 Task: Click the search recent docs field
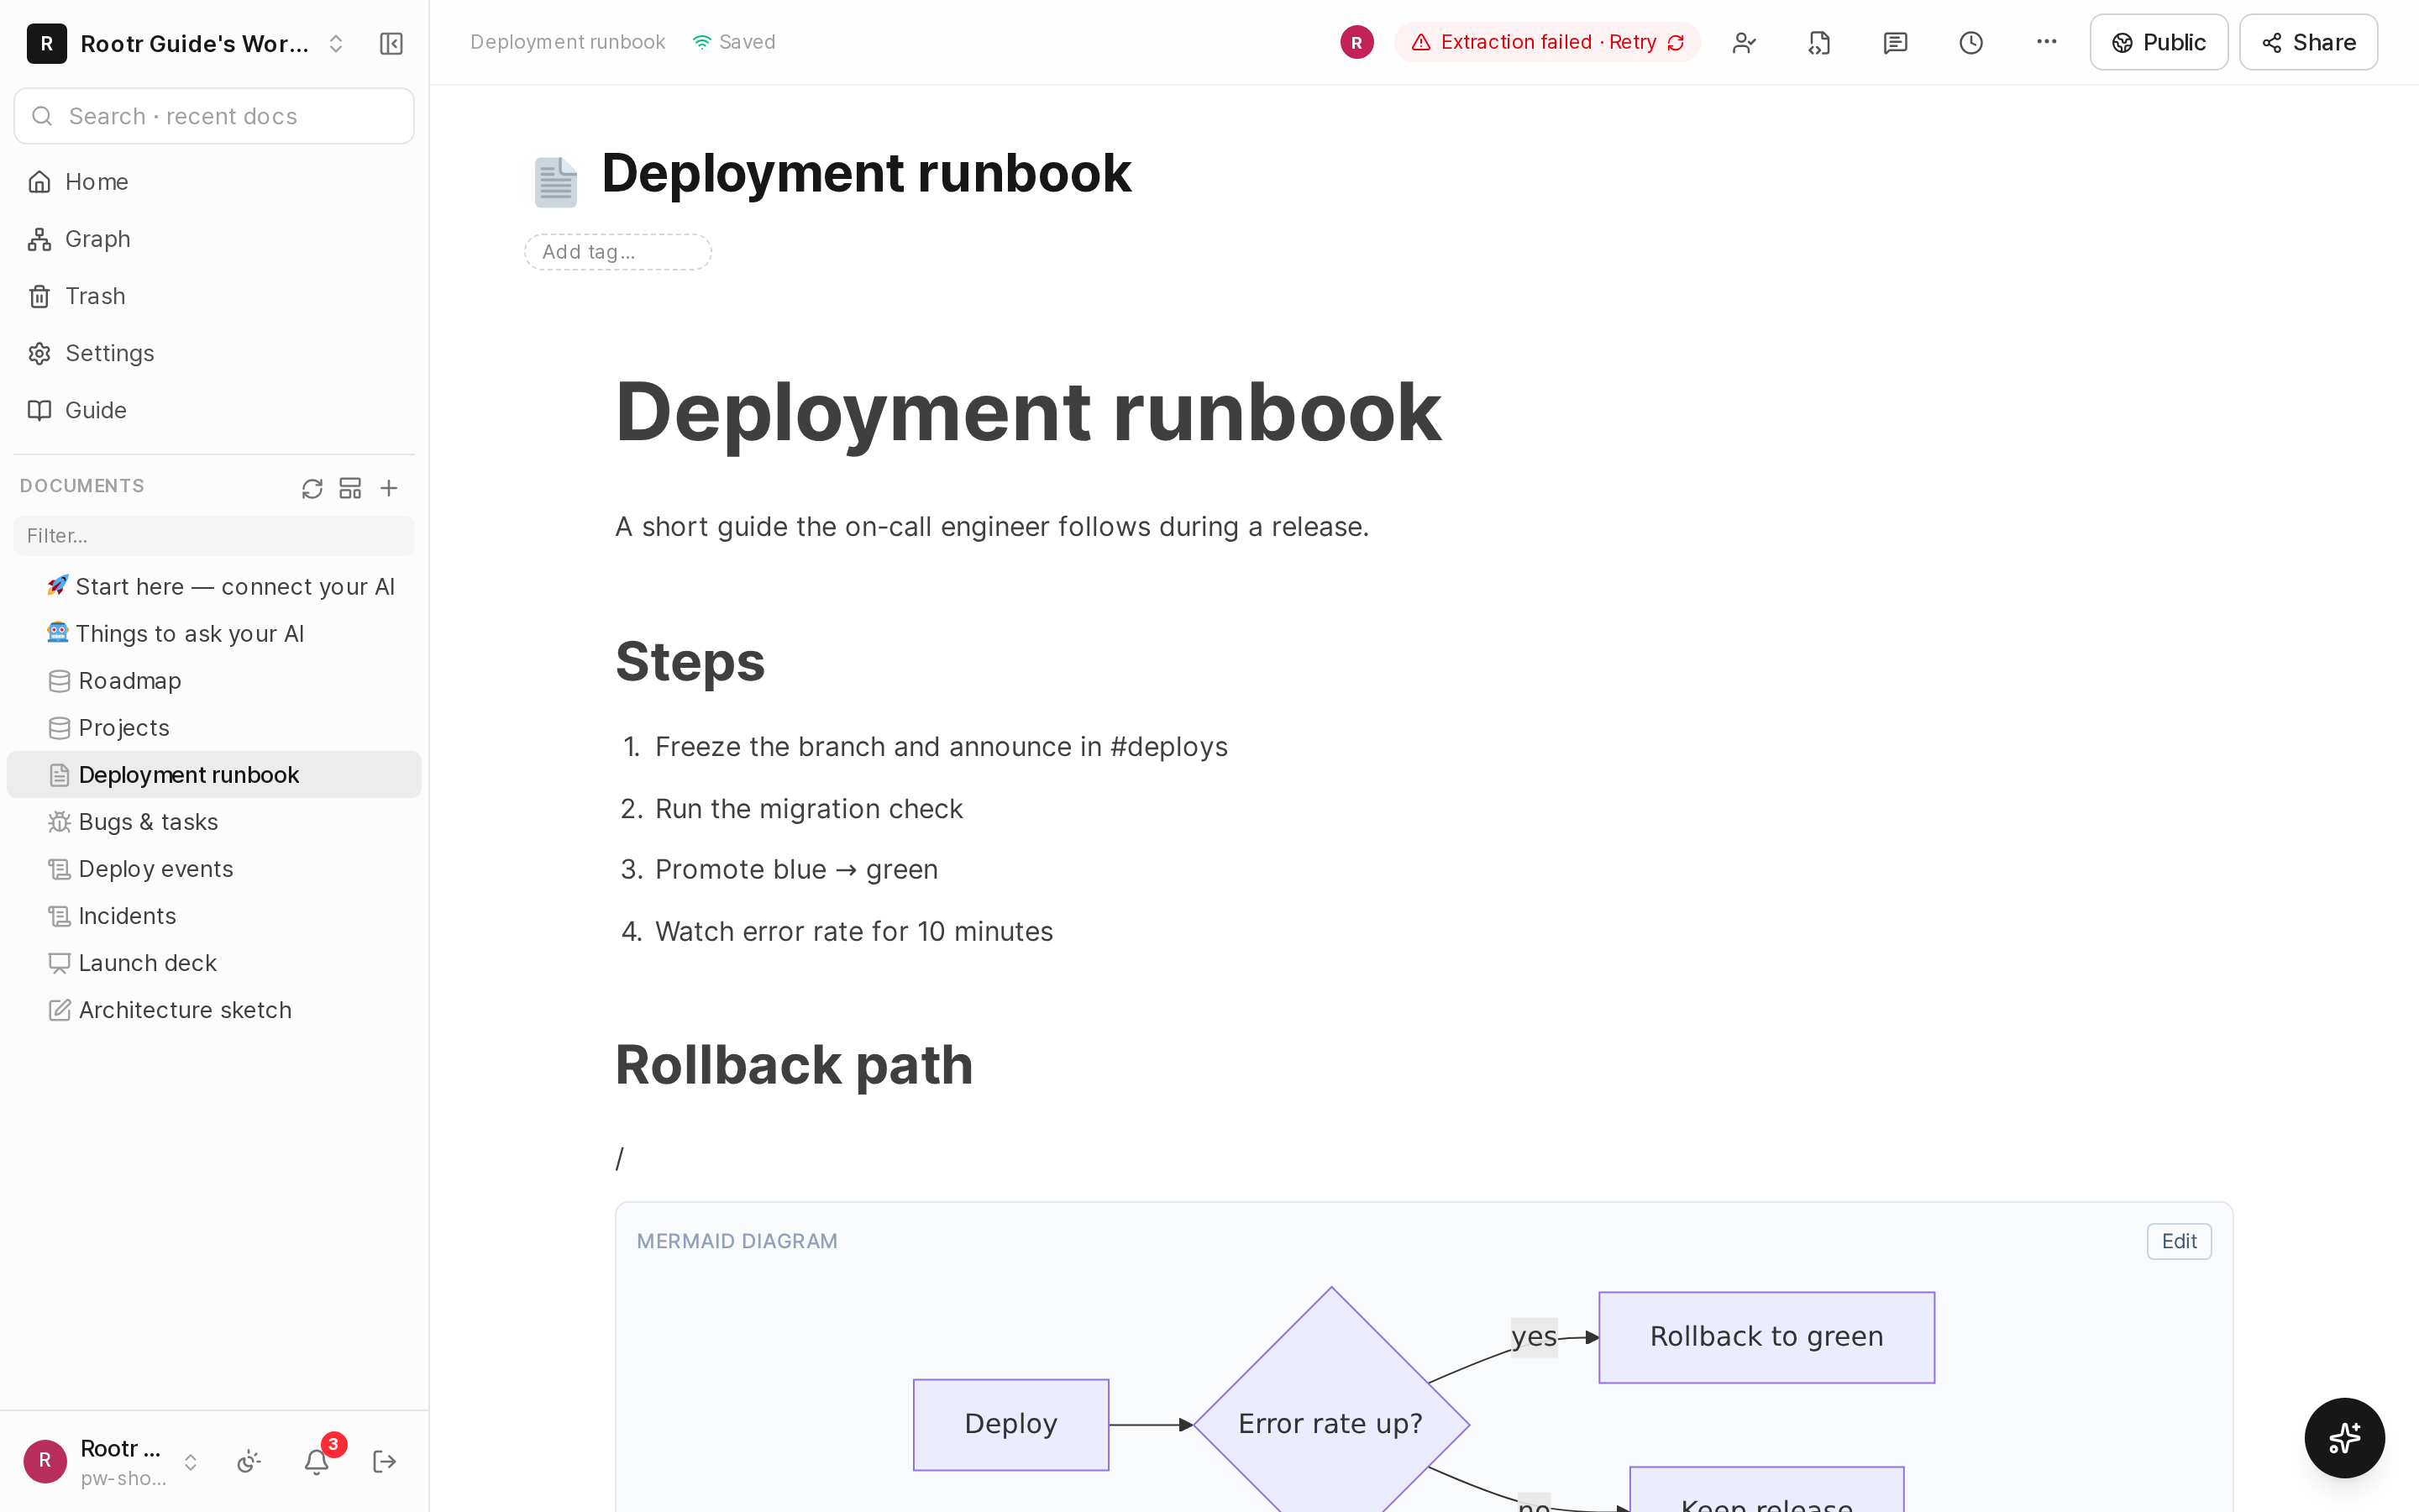pyautogui.click(x=214, y=116)
